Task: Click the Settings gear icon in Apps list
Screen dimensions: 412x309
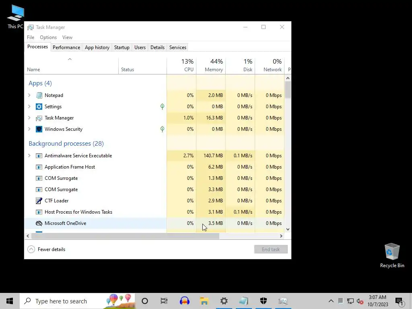Action: (39, 106)
